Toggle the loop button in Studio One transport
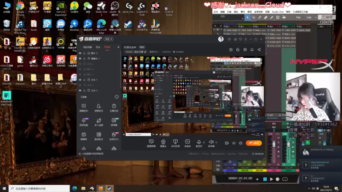This screenshot has height=192, width=342. point(285,179)
